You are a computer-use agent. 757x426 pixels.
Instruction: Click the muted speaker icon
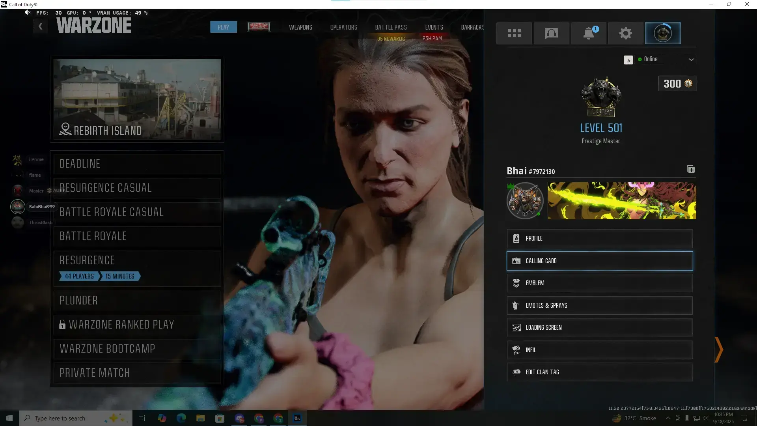pyautogui.click(x=27, y=13)
